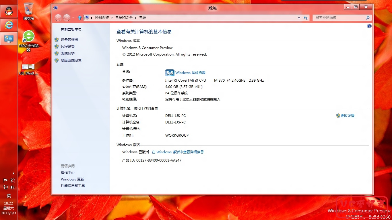Click the Forward navigation arrow
Image resolution: width=392 pixels, height=220 pixels.
(x=67, y=18)
